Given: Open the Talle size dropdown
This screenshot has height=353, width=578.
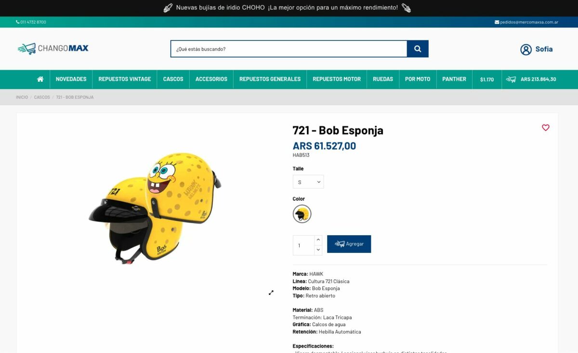Looking at the screenshot, I should click(x=308, y=182).
